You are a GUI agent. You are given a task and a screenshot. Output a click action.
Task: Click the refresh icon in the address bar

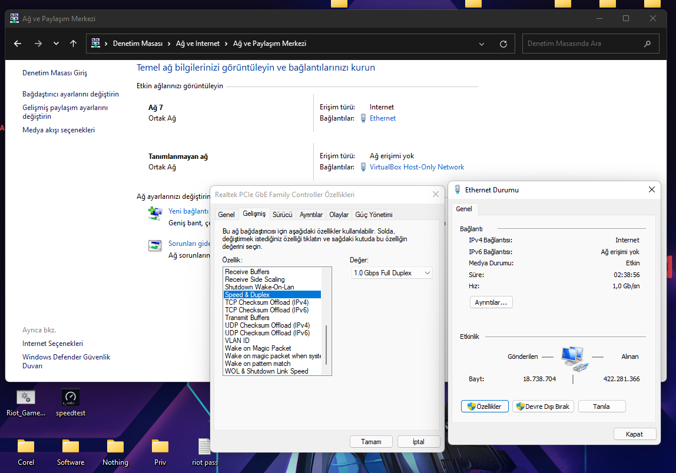point(503,43)
